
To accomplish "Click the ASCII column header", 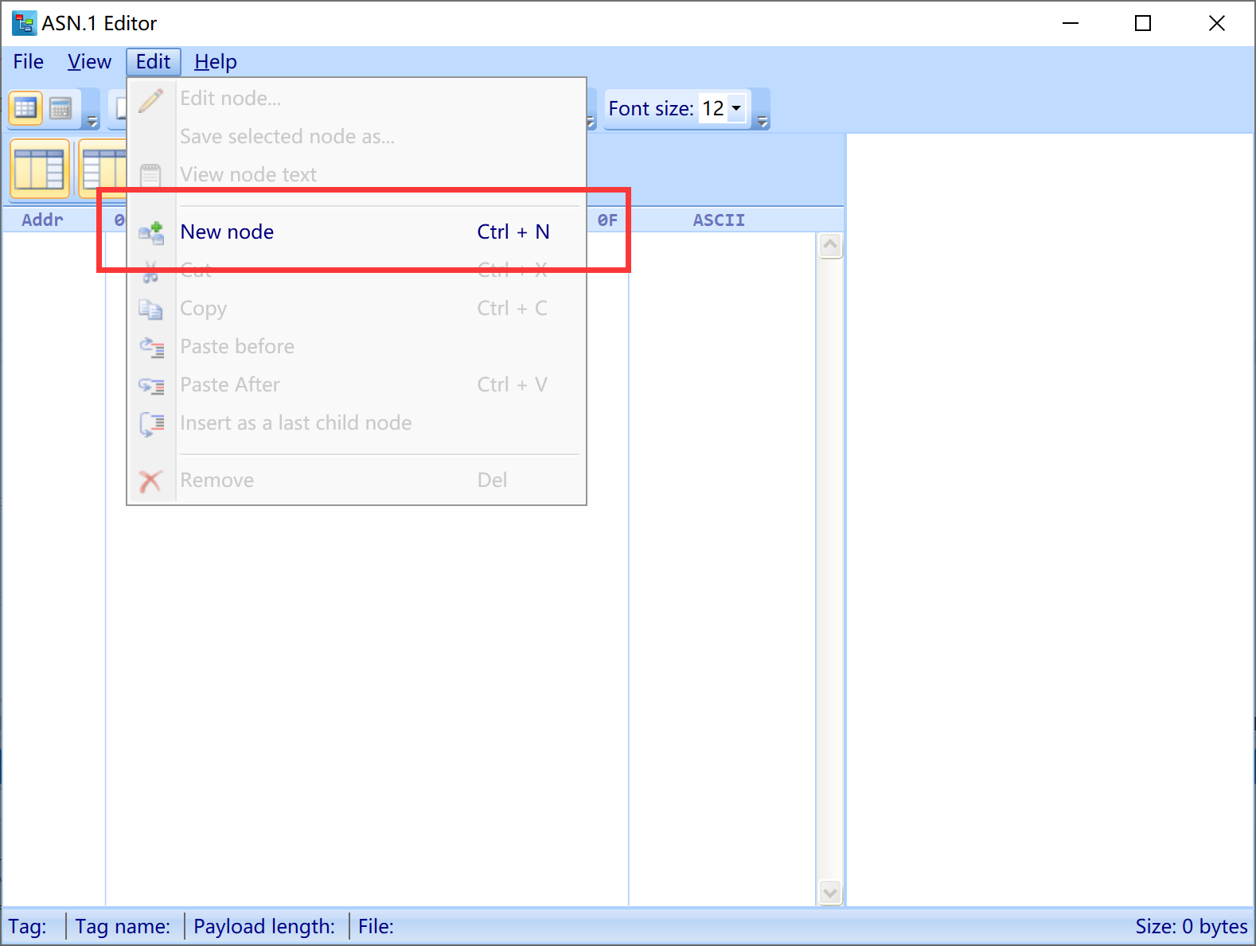I will 719,220.
